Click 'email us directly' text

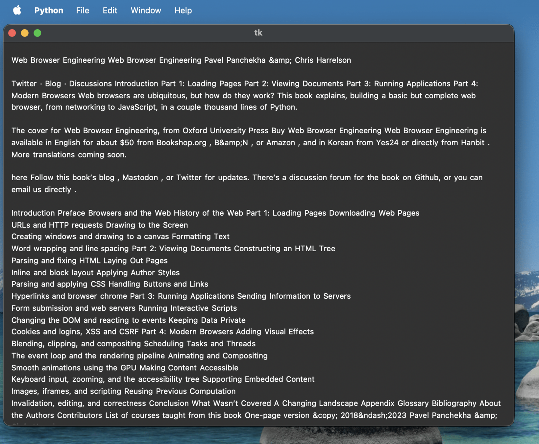(41, 190)
